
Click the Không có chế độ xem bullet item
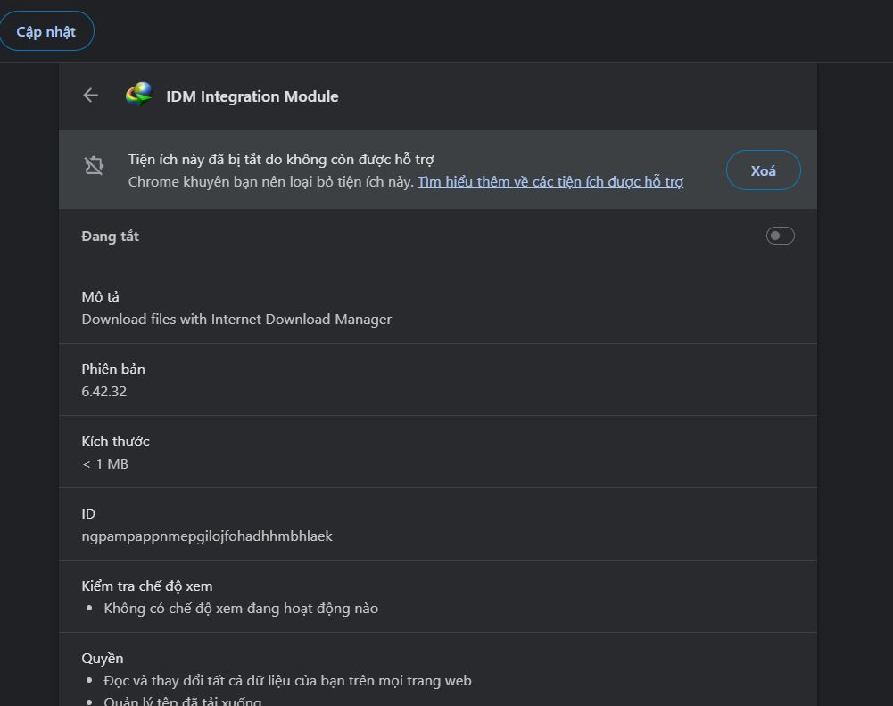[x=241, y=609]
